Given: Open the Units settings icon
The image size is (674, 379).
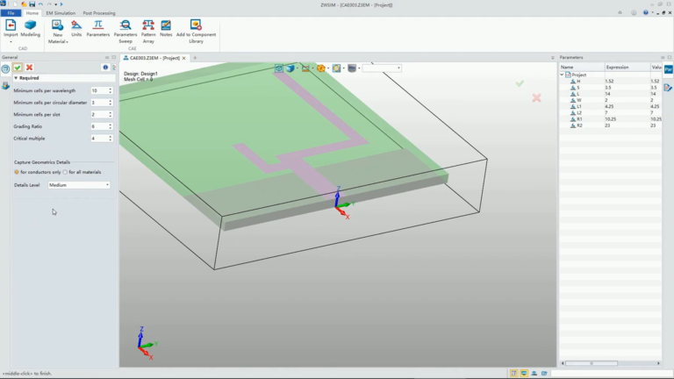Looking at the screenshot, I should pyautogui.click(x=76, y=29).
